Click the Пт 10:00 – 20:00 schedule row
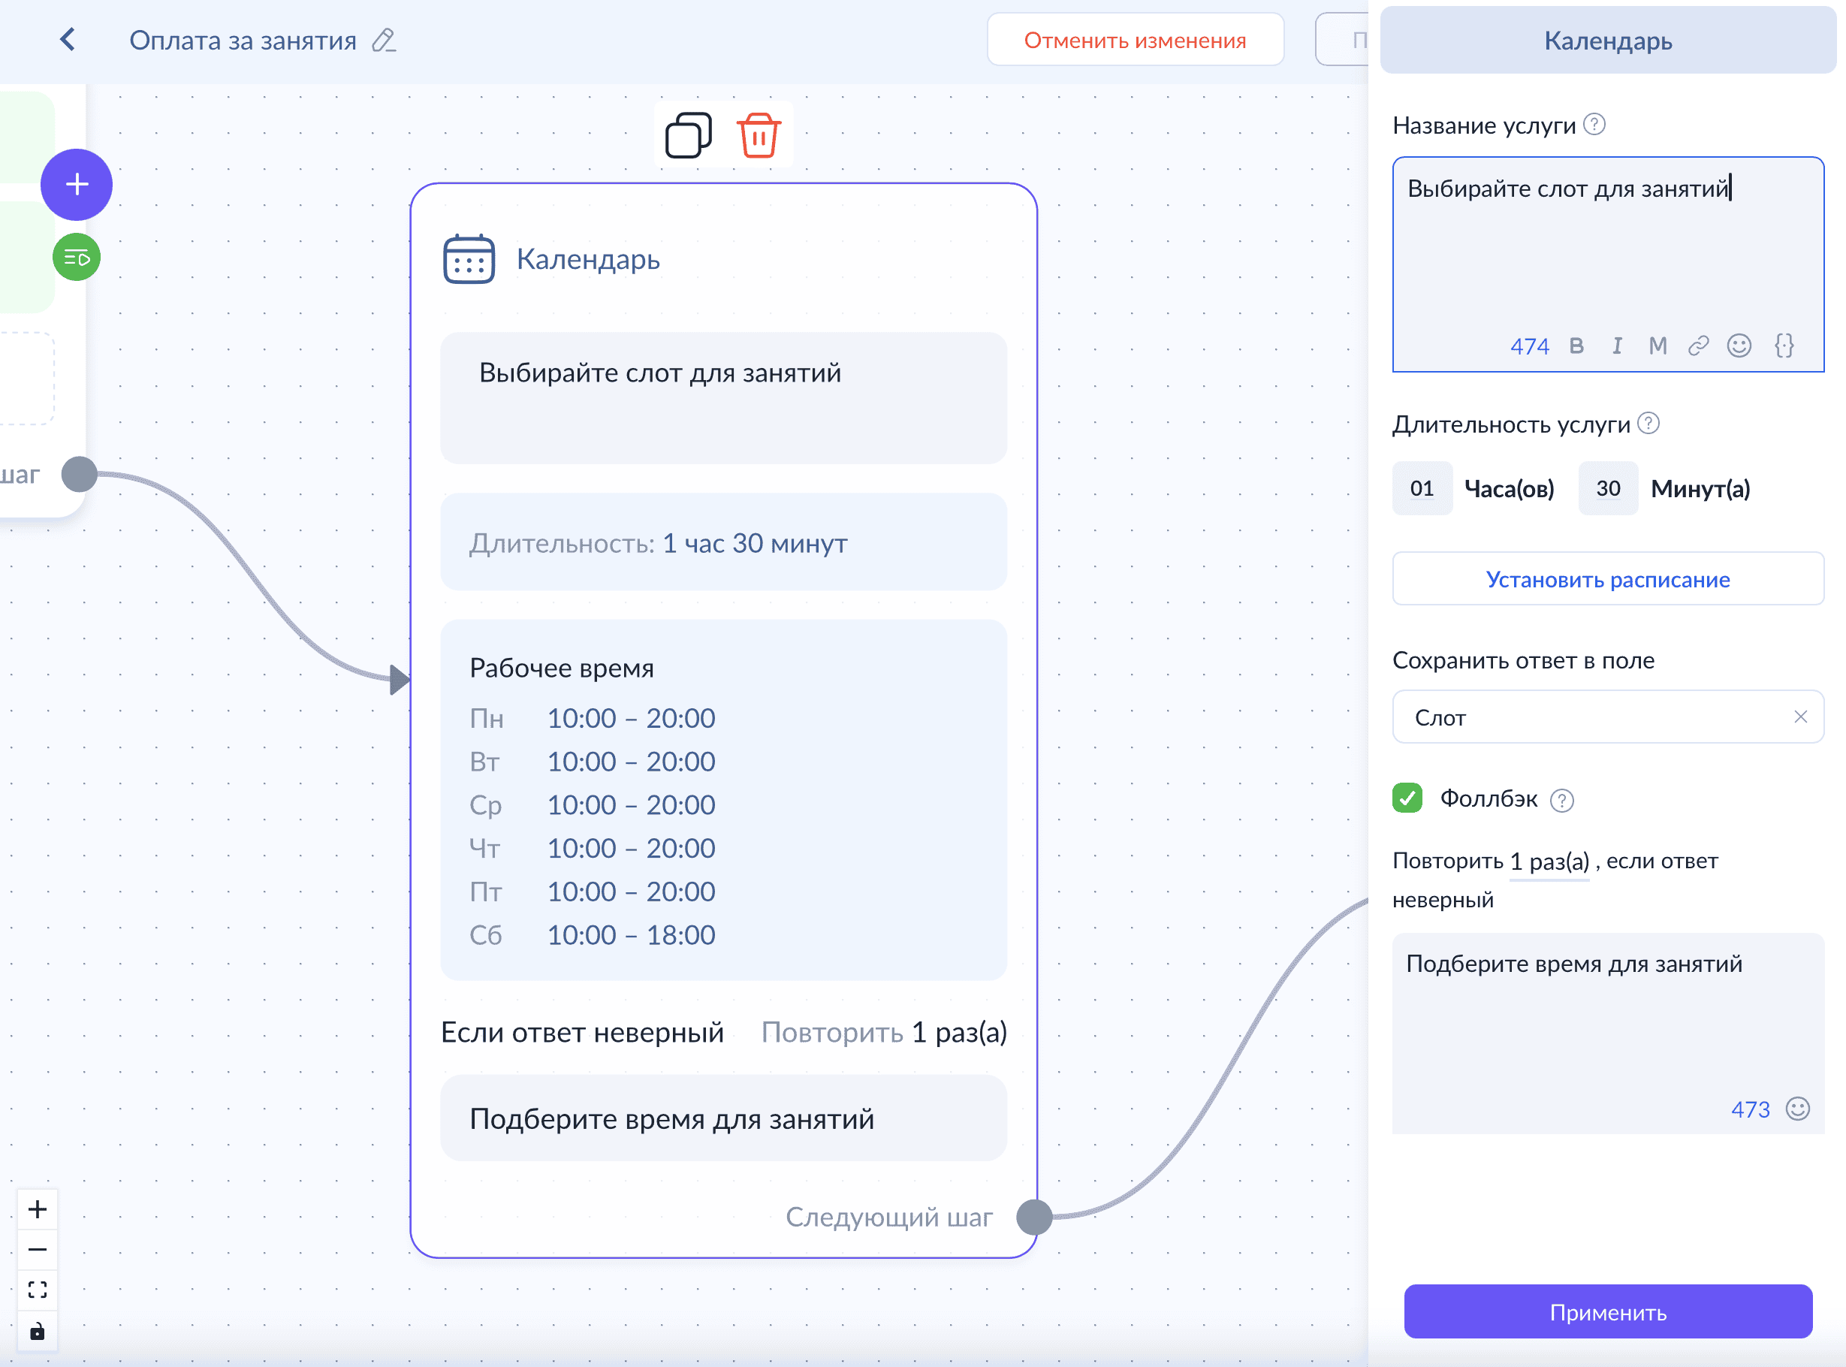 592,892
